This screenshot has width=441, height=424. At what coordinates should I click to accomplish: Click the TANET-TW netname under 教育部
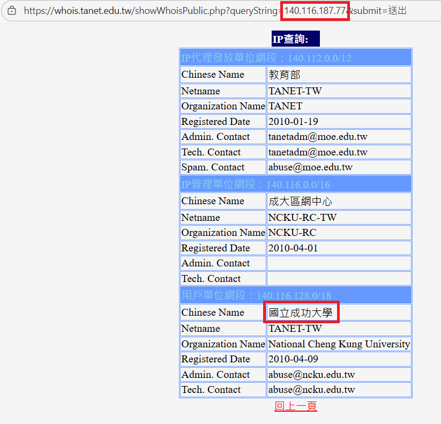click(339, 91)
